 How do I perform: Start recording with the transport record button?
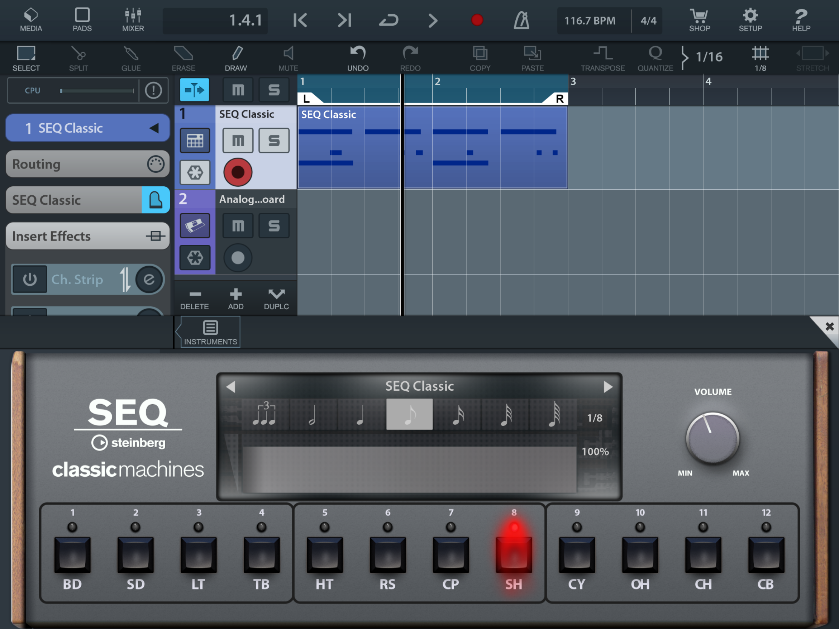477,20
